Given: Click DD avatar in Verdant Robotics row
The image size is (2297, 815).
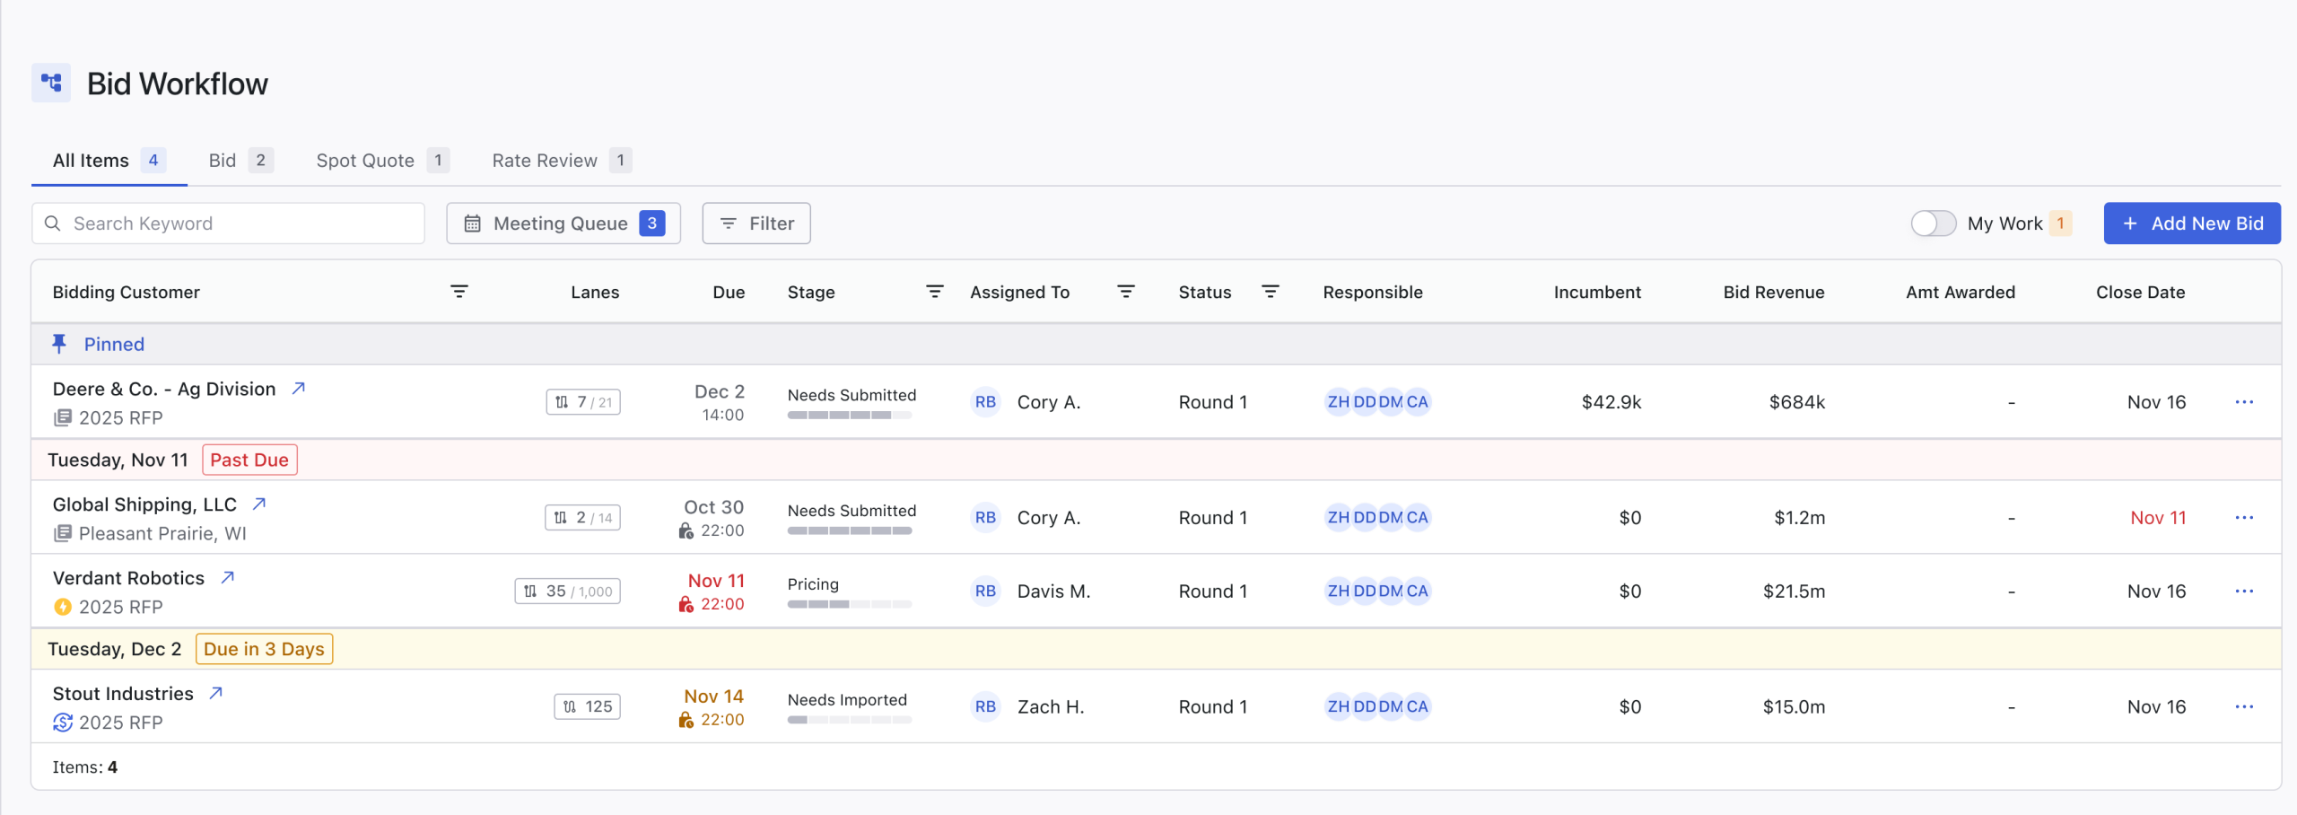Looking at the screenshot, I should (1365, 592).
